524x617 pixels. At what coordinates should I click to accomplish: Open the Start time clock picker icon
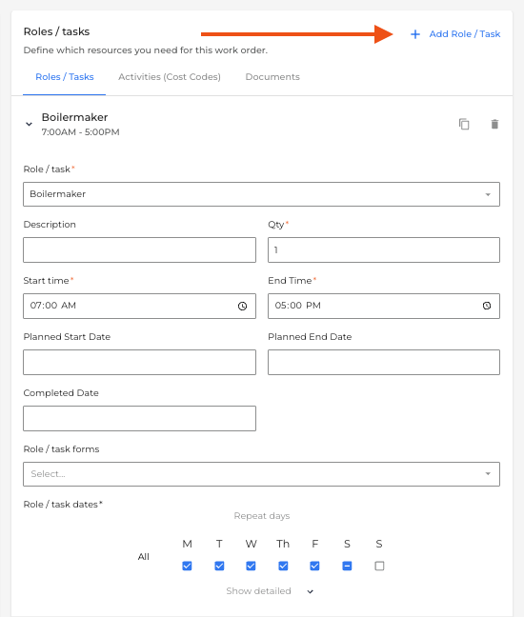coord(243,306)
